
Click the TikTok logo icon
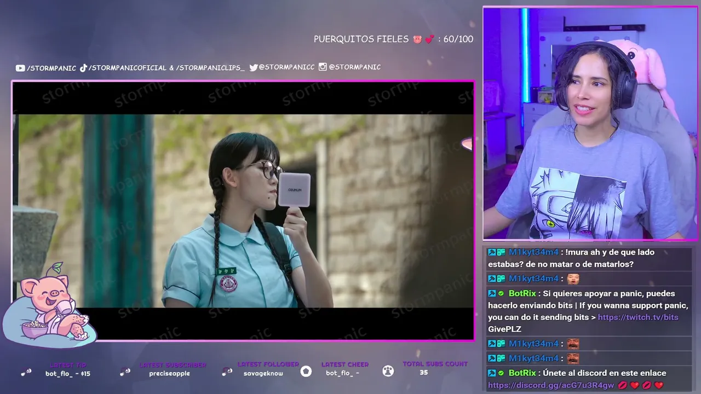click(84, 68)
